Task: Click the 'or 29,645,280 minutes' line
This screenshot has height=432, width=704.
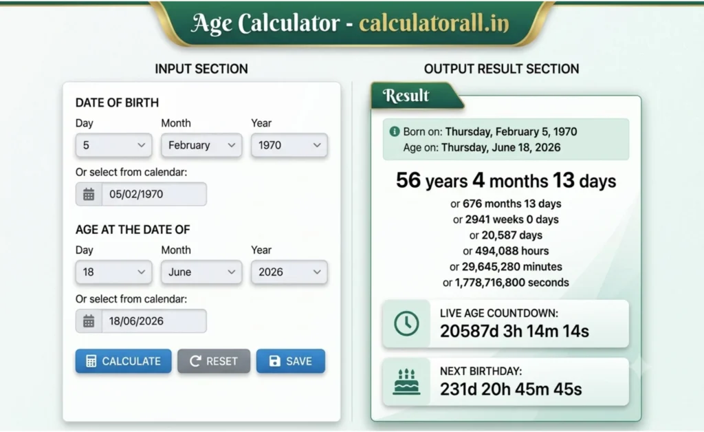Action: (506, 267)
